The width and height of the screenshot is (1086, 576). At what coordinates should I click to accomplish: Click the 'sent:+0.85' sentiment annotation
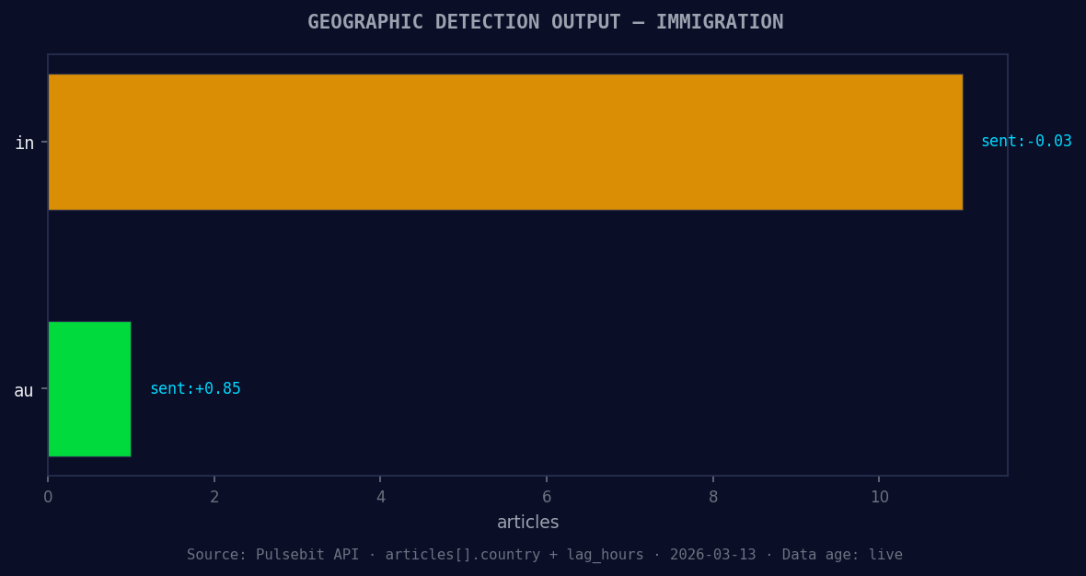[x=195, y=388]
